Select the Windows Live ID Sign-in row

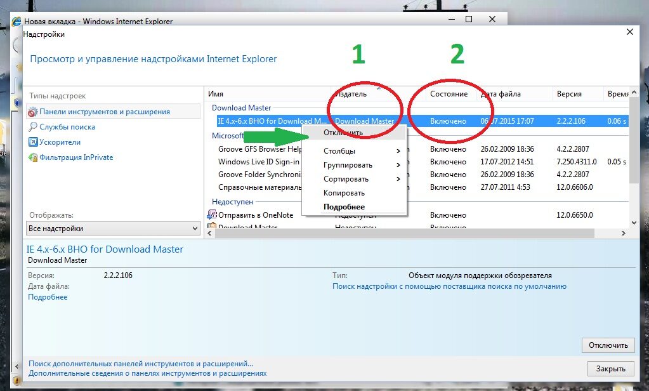pyautogui.click(x=259, y=162)
